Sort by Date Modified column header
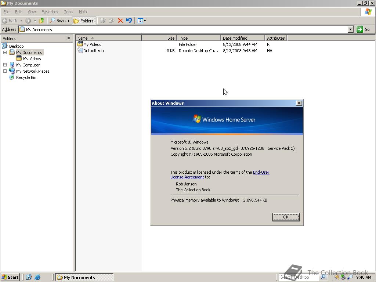This screenshot has width=376, height=282. pos(243,38)
